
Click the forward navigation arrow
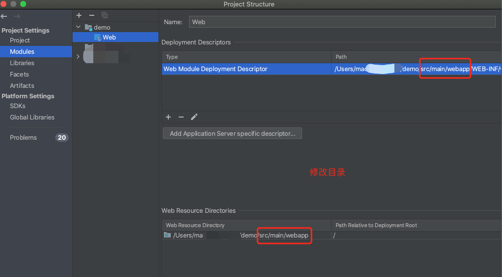coord(17,16)
